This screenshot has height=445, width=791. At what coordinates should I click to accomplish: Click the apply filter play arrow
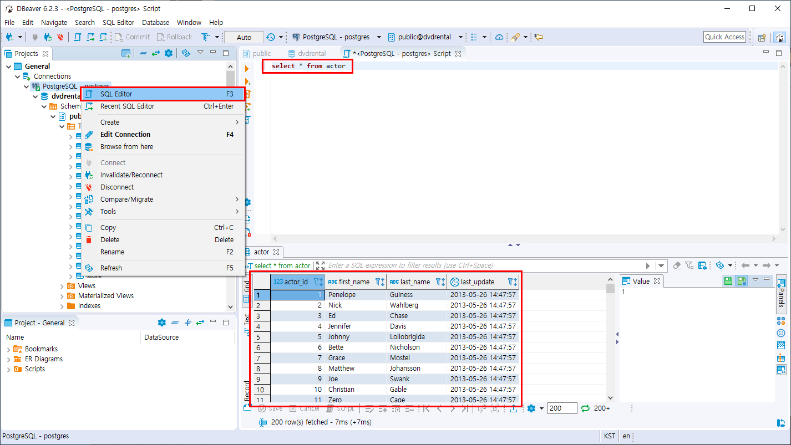(648, 265)
